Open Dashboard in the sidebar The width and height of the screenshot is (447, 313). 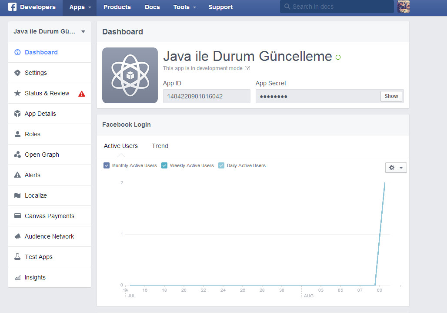(x=50, y=52)
